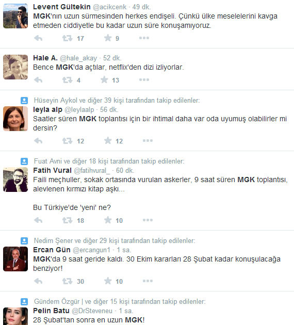Click Hale A.'s avatar thumbnail
Screen dimensions: 294x325
[x=15, y=67]
